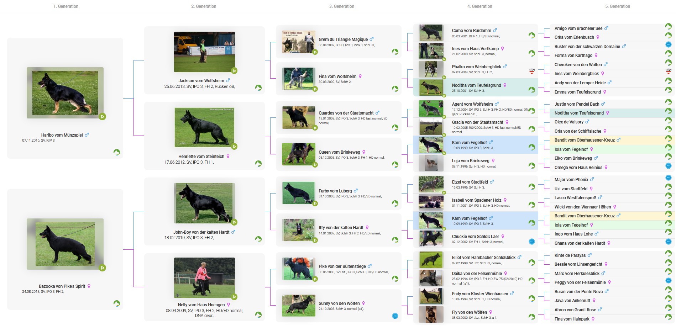Click red badge icon for Phalko vom Weinbergblick
This screenshot has height=328, width=676.
click(x=532, y=71)
